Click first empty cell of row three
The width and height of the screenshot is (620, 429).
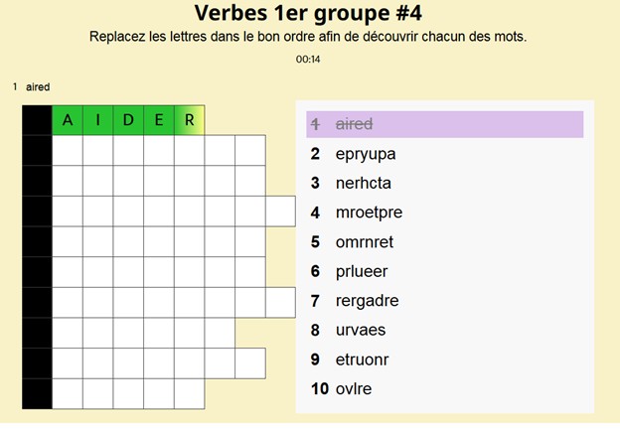pos(67,181)
